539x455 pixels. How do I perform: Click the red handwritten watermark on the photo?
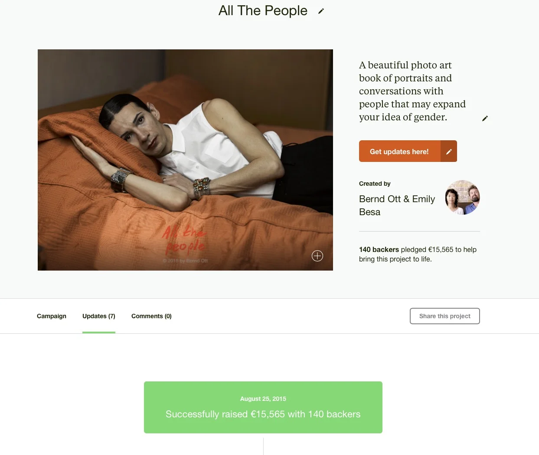pyautogui.click(x=184, y=239)
